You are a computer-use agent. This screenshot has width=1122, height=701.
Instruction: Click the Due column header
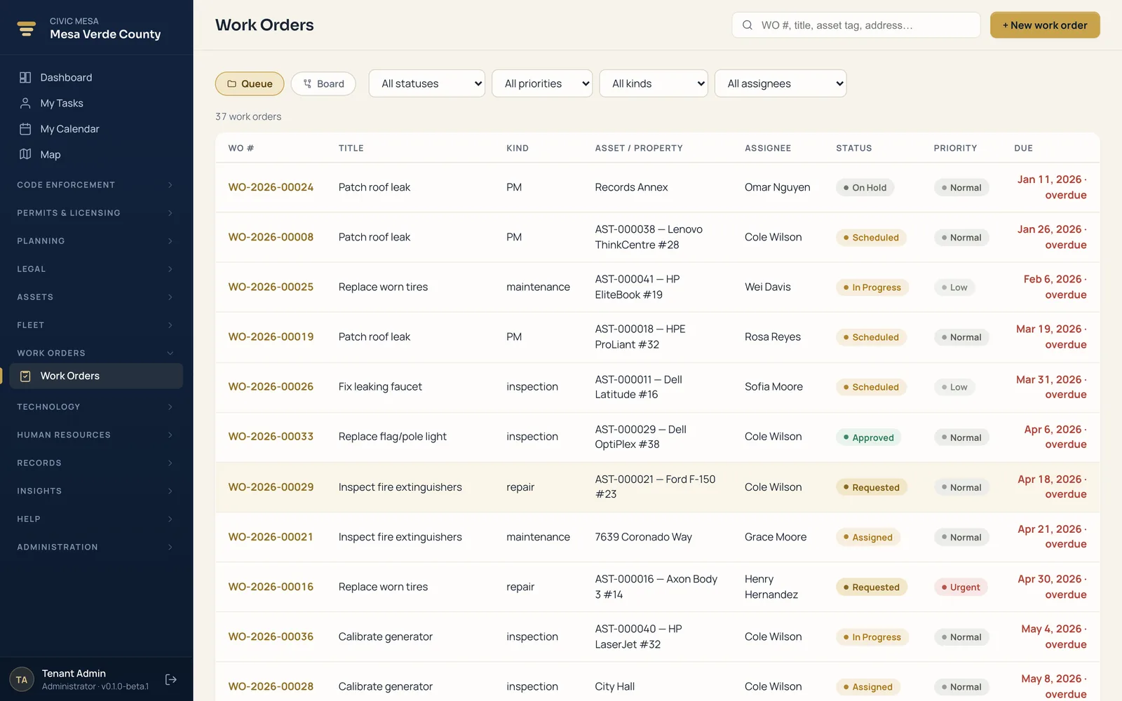pos(1023,148)
